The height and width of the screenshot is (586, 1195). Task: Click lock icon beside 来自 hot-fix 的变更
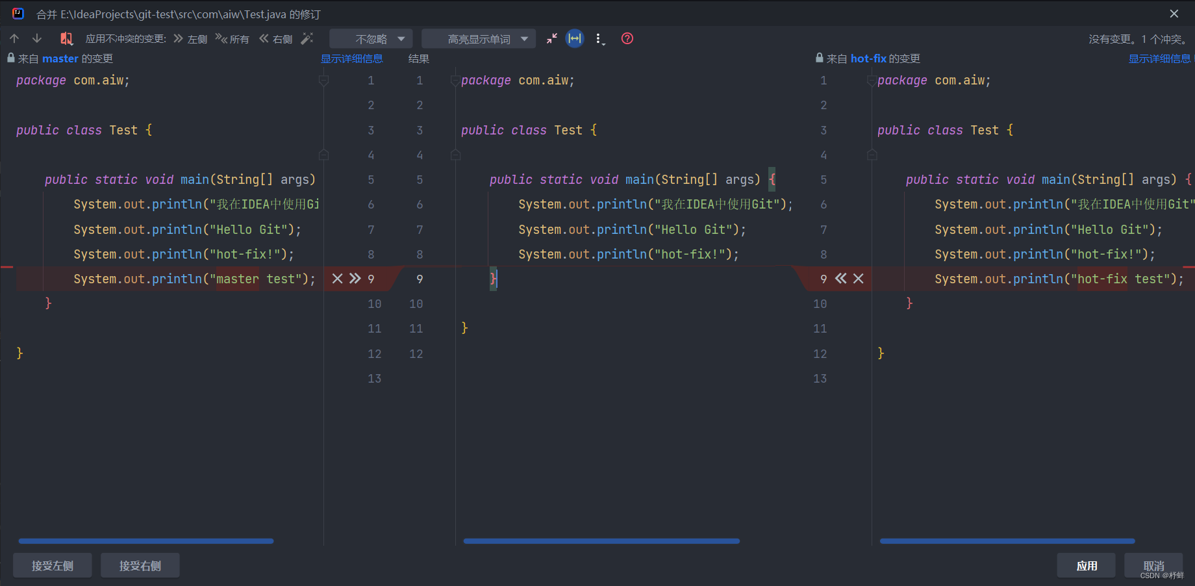click(820, 58)
